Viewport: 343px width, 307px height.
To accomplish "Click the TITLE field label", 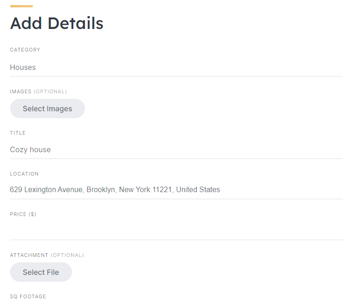I will 18,133.
